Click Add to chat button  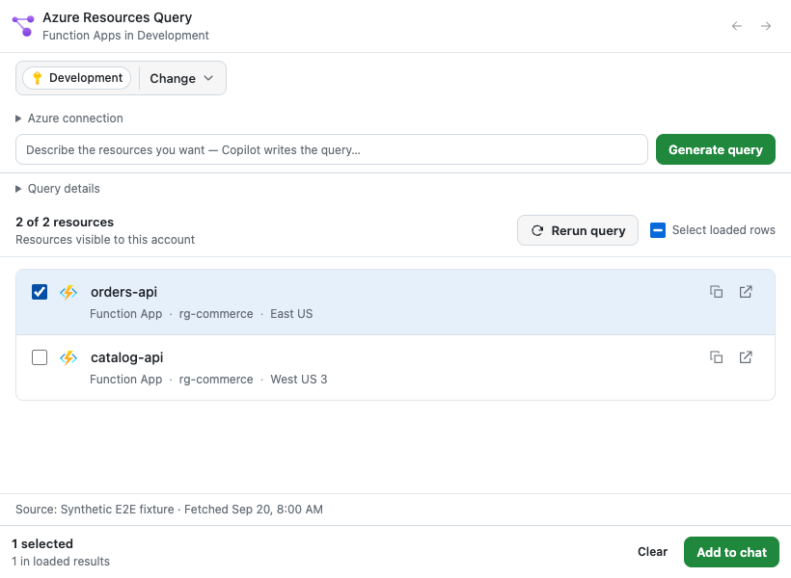[x=731, y=552]
